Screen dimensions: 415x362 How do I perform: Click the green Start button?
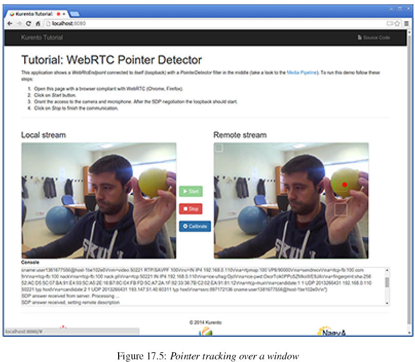[x=191, y=191]
